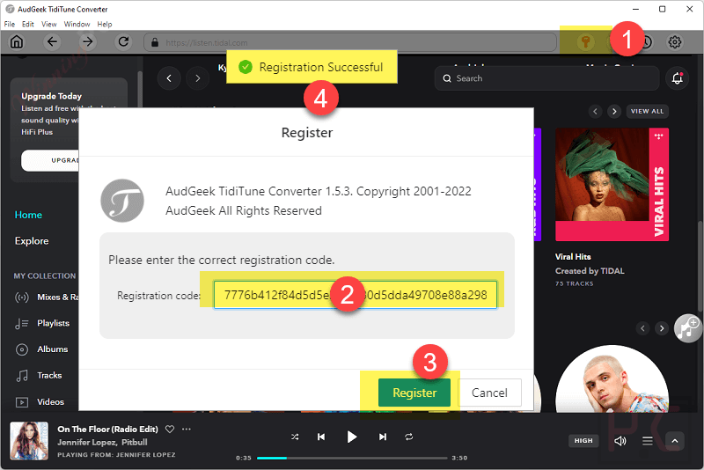Open the On The Floor album art
The height and width of the screenshot is (470, 704).
(x=29, y=441)
